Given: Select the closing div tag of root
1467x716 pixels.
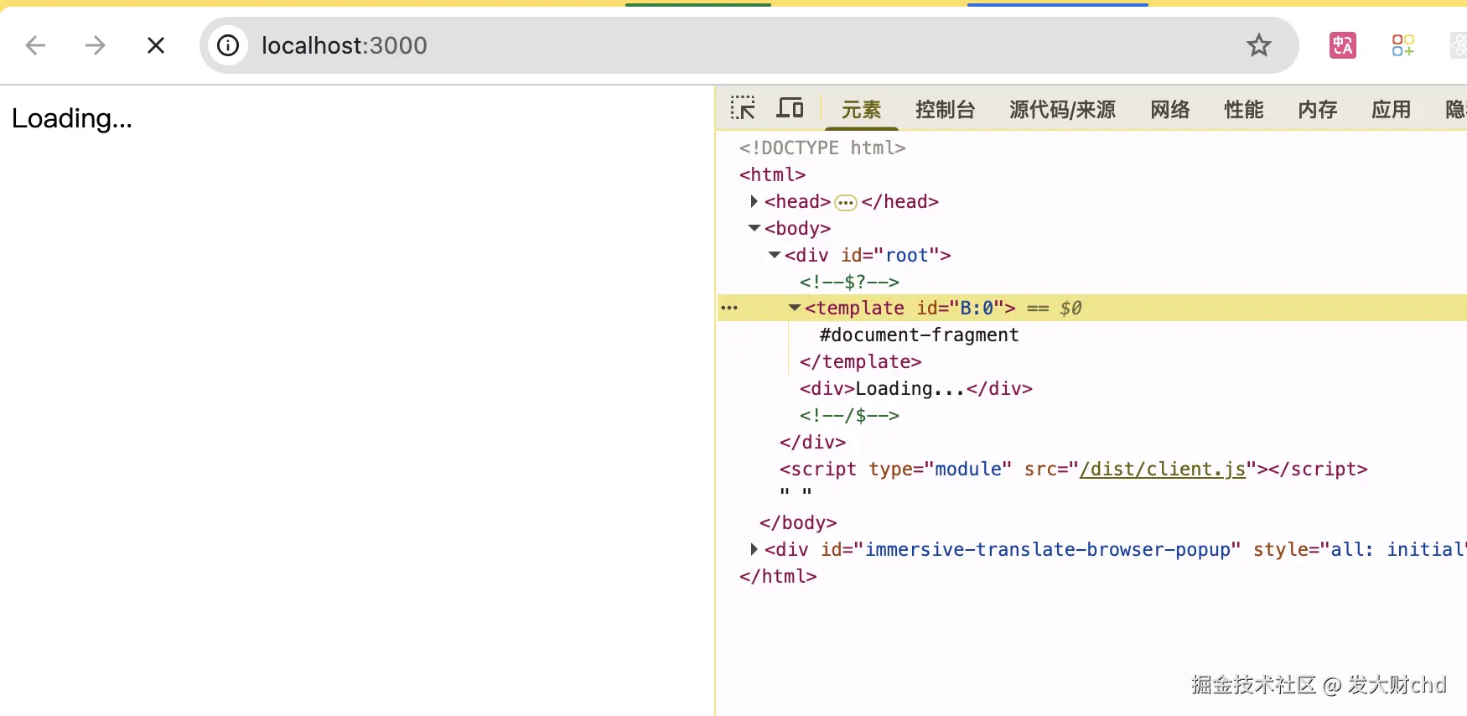Looking at the screenshot, I should pos(812,442).
